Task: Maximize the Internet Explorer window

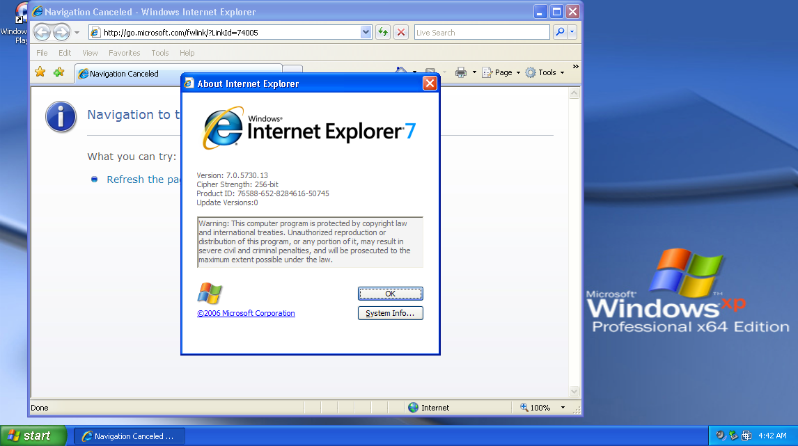Action: pyautogui.click(x=557, y=12)
